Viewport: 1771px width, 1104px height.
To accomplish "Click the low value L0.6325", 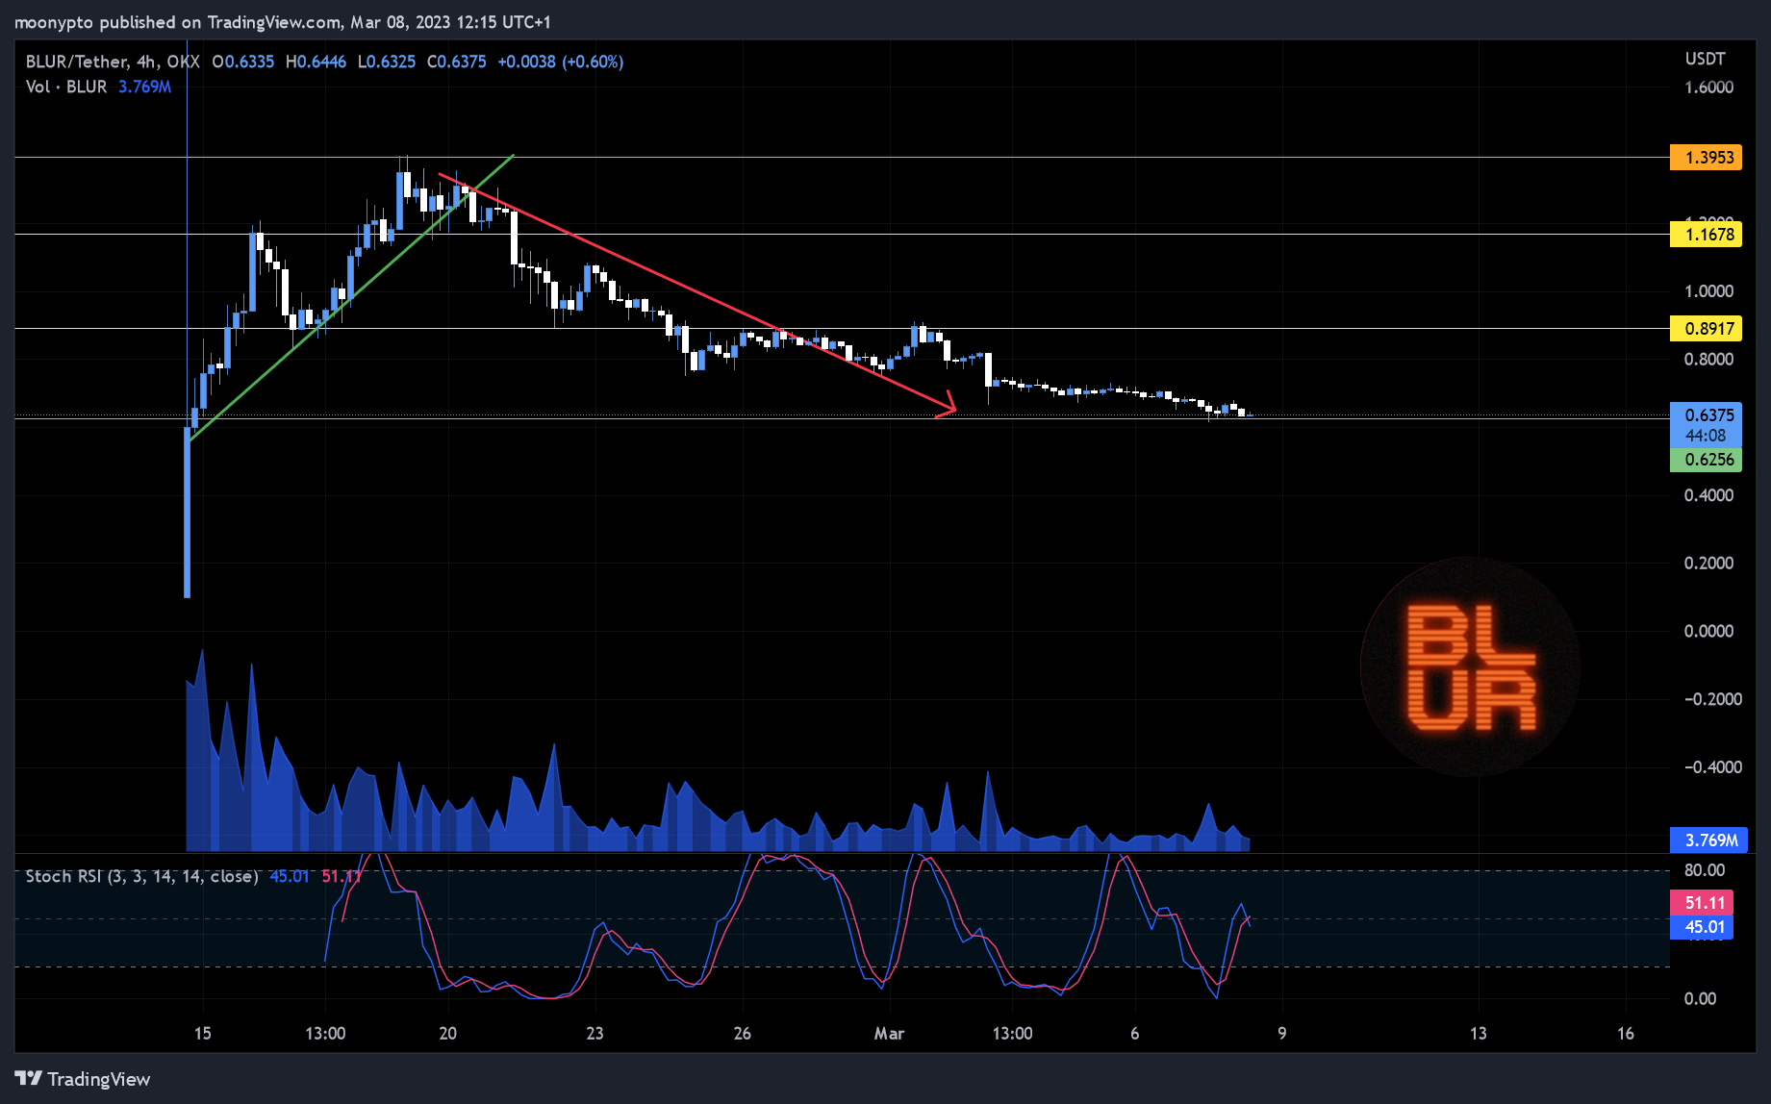I will point(387,62).
